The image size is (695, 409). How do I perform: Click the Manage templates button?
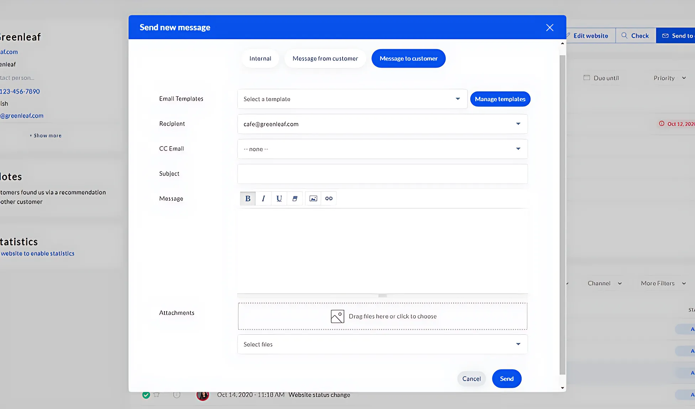[x=500, y=99]
